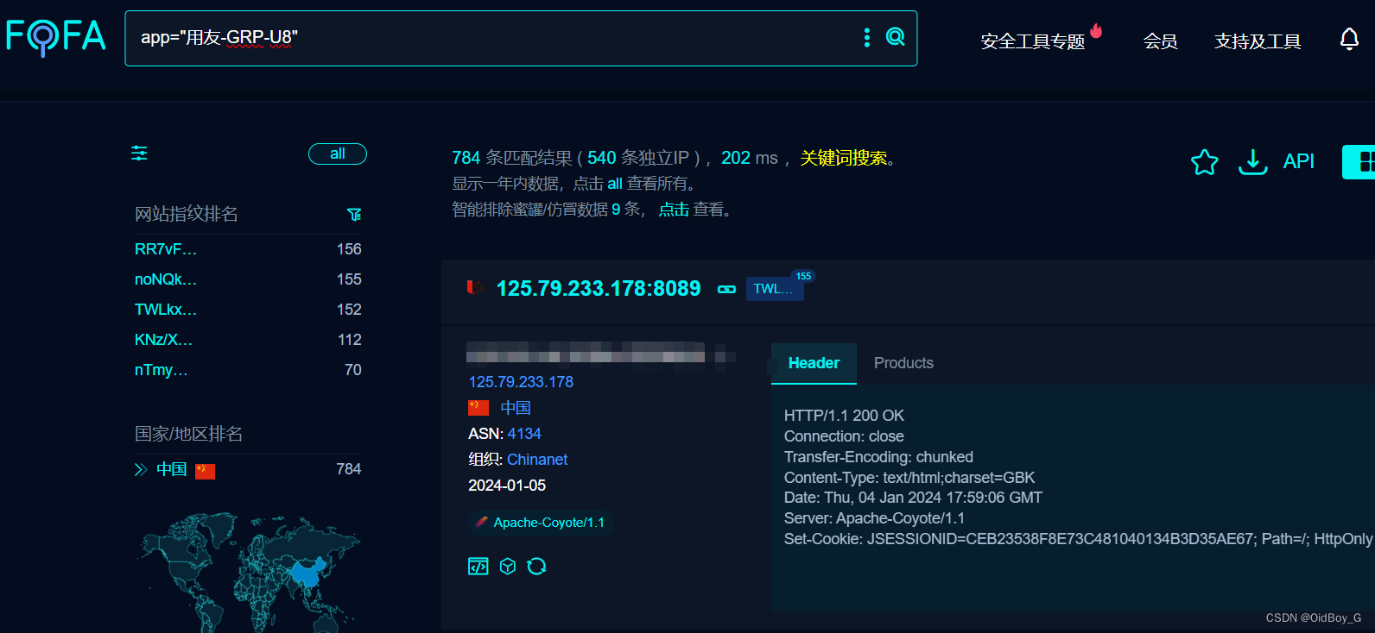
Task: Click the TWL… fingerprint tag
Action: 775,289
